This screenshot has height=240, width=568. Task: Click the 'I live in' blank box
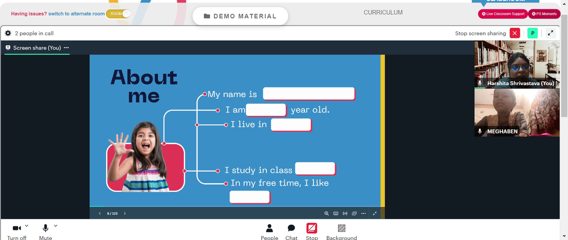[x=291, y=125]
